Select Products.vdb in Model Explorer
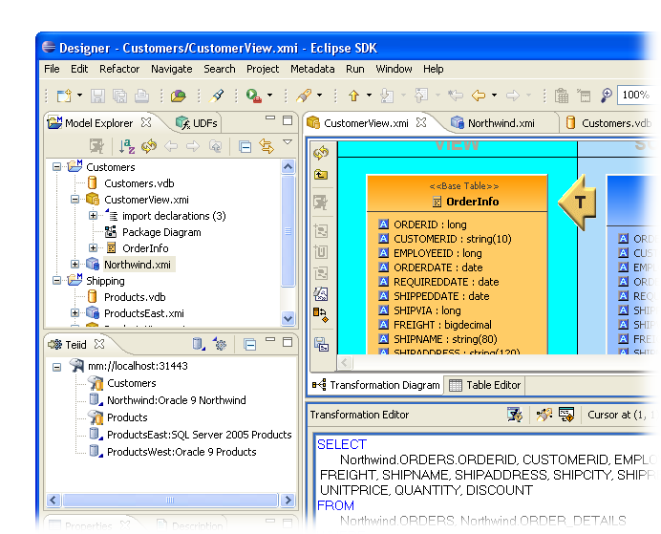This screenshot has width=661, height=534. 135,297
